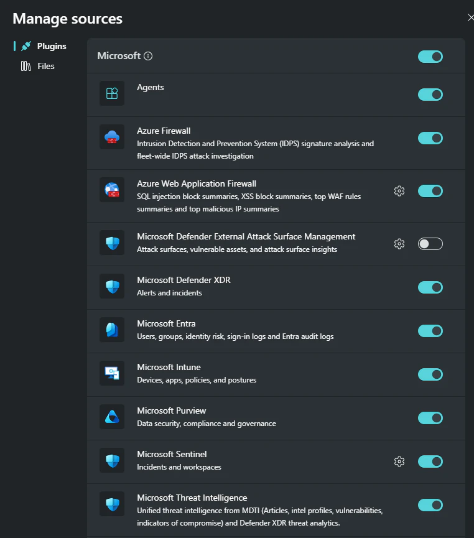The image size is (474, 538).
Task: Click the 'Alerts and incidents' description
Action: click(x=170, y=293)
